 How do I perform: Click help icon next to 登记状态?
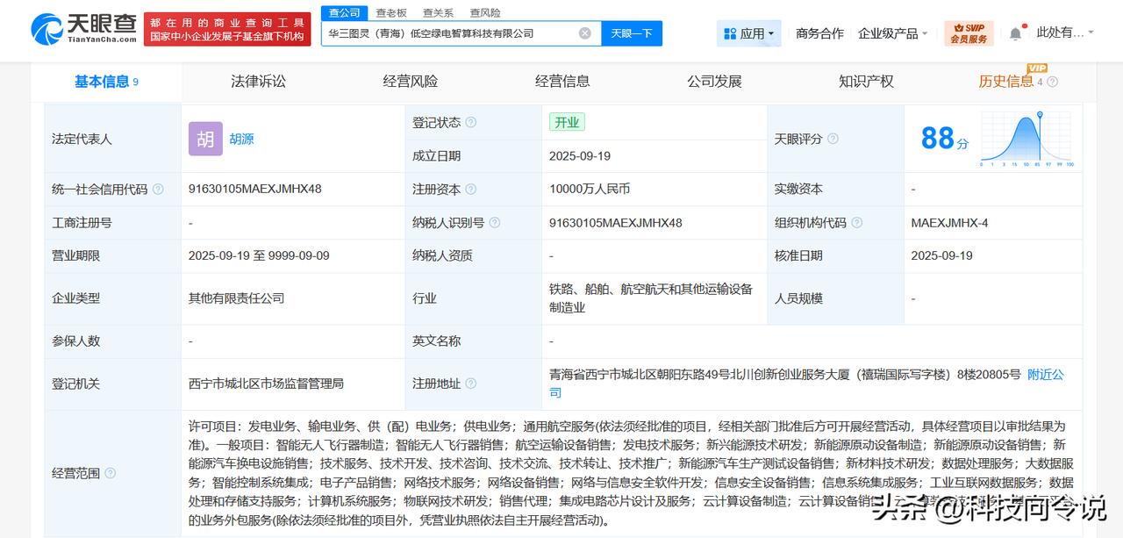[471, 123]
